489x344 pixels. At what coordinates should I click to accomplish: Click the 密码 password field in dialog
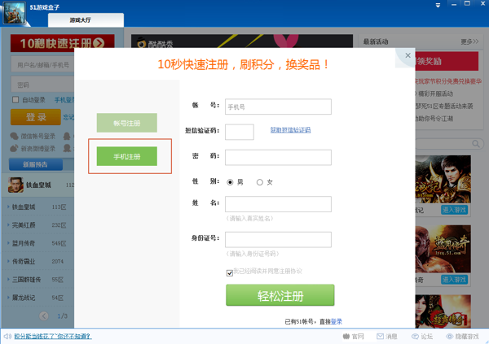[278, 157]
